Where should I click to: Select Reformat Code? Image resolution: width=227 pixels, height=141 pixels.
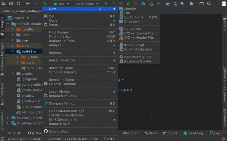(80, 68)
